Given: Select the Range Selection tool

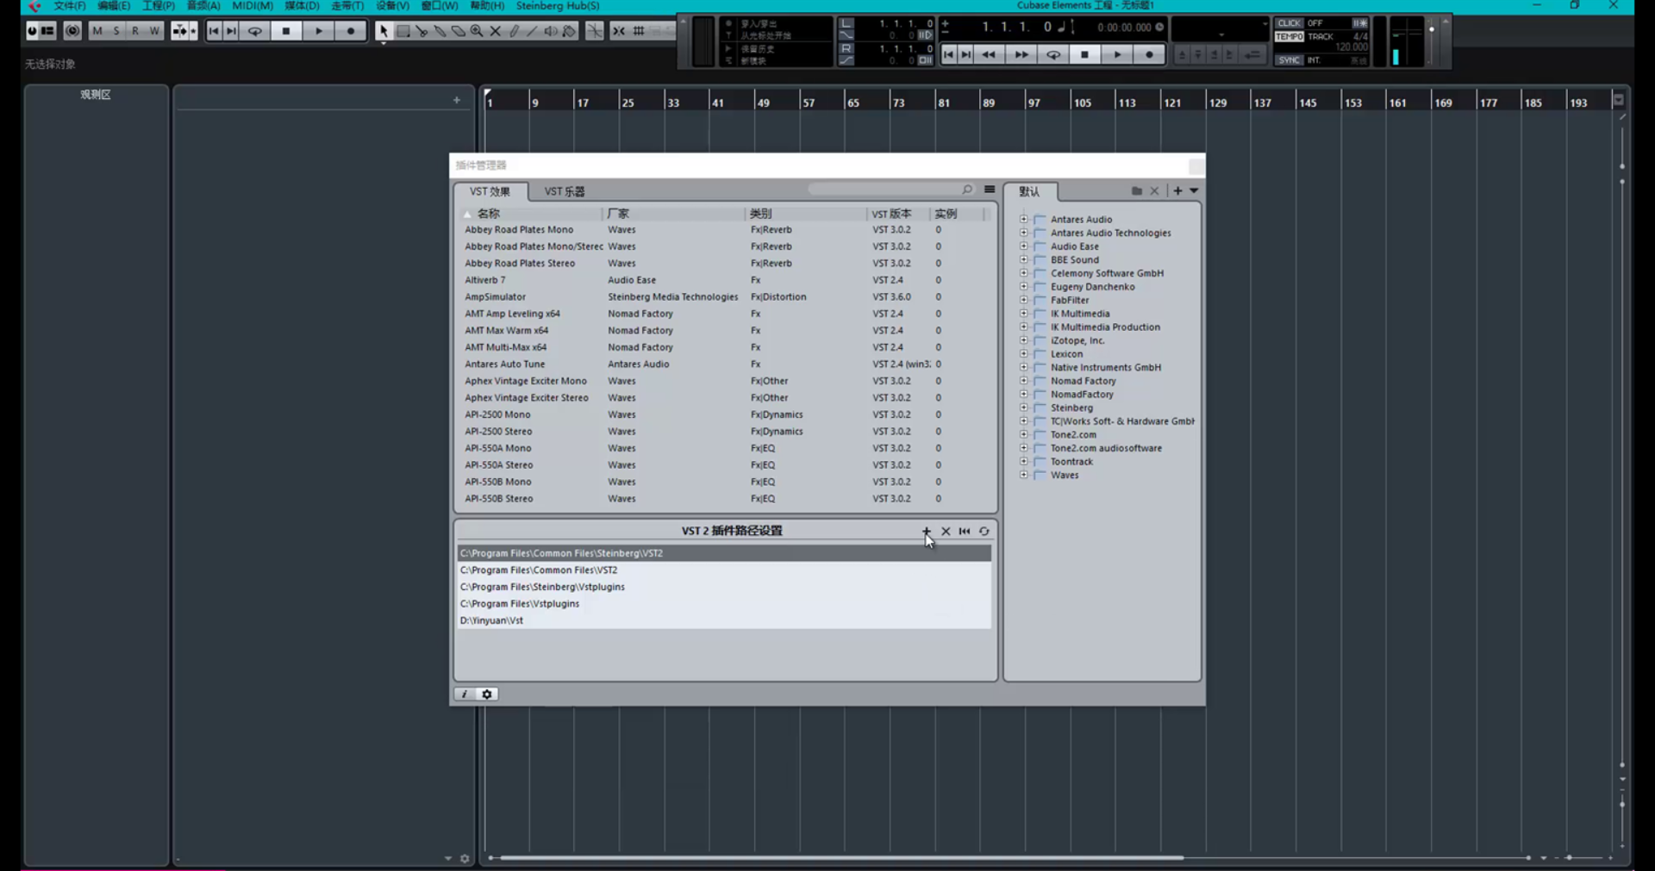Looking at the screenshot, I should click(403, 31).
